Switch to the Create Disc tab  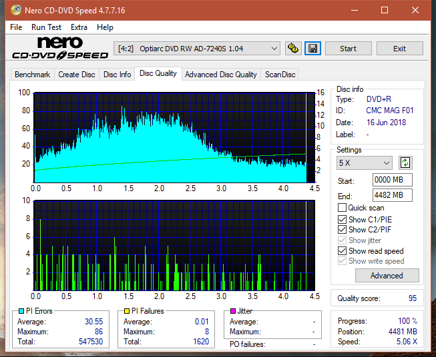pyautogui.click(x=77, y=75)
